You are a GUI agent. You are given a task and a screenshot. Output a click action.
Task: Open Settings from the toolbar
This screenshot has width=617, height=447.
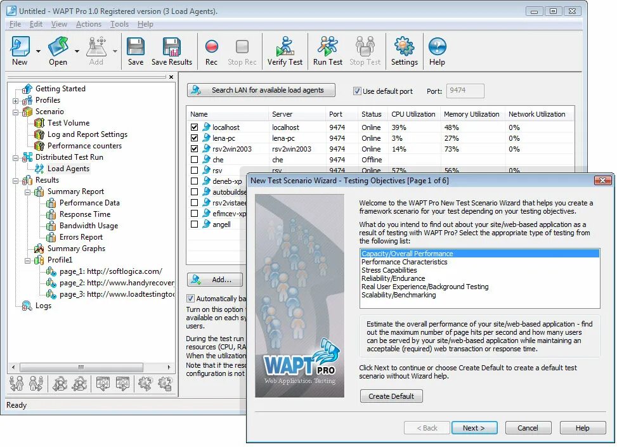[404, 51]
